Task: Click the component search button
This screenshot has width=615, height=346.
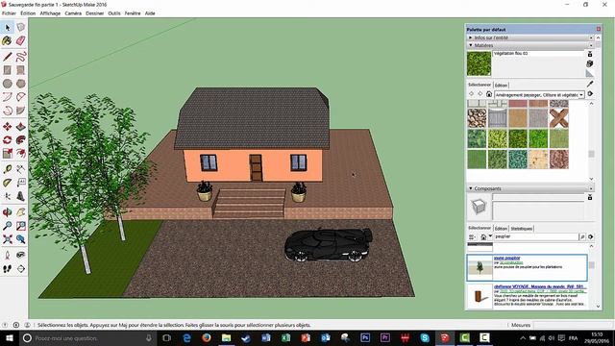Action: [582, 237]
